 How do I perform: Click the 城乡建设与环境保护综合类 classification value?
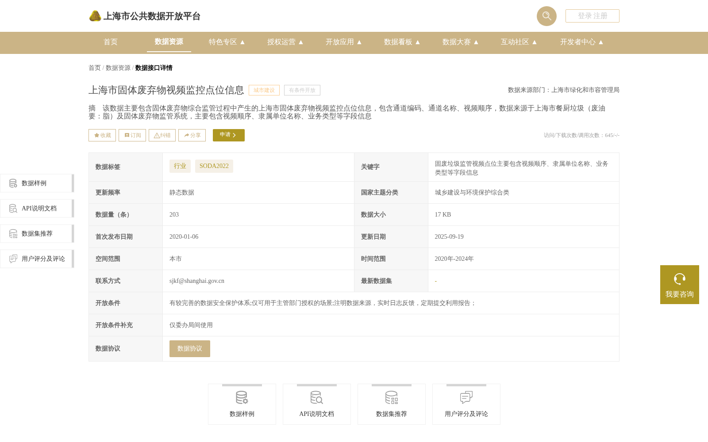472,193
